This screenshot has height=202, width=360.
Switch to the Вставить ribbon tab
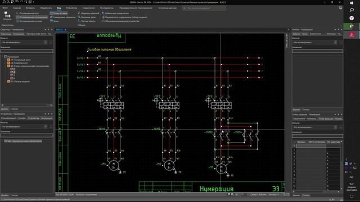pos(30,8)
